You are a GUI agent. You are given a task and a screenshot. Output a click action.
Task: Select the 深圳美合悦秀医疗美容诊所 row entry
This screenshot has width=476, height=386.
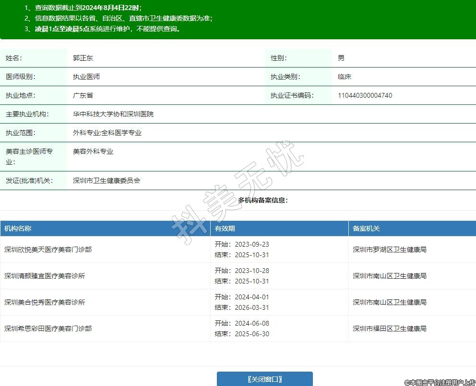[45, 302]
